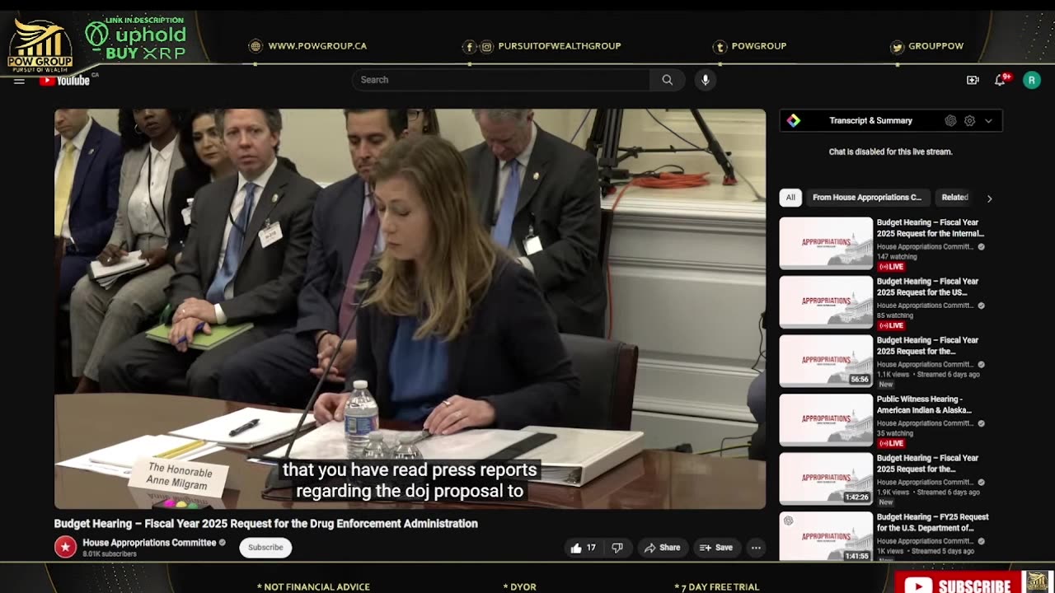Click Chat is disabled message text

890,152
